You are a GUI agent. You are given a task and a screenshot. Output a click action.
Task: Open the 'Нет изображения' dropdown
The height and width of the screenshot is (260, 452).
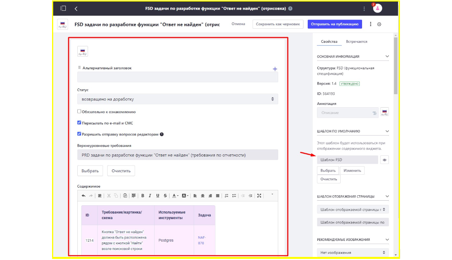click(353, 252)
